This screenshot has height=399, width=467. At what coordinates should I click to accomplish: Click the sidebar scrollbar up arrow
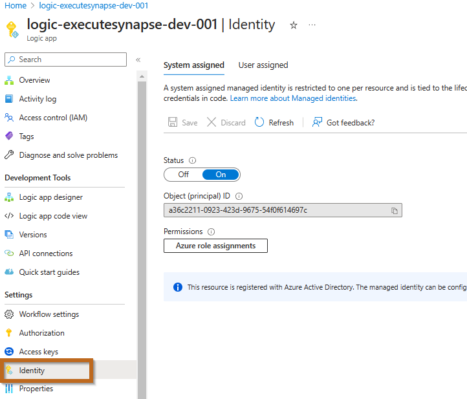click(142, 76)
